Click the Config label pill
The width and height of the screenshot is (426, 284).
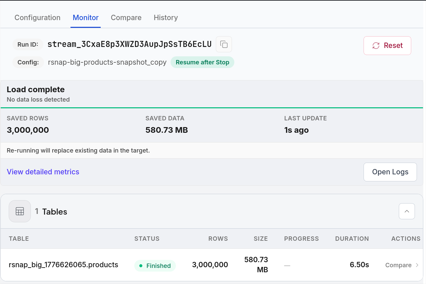click(x=28, y=62)
